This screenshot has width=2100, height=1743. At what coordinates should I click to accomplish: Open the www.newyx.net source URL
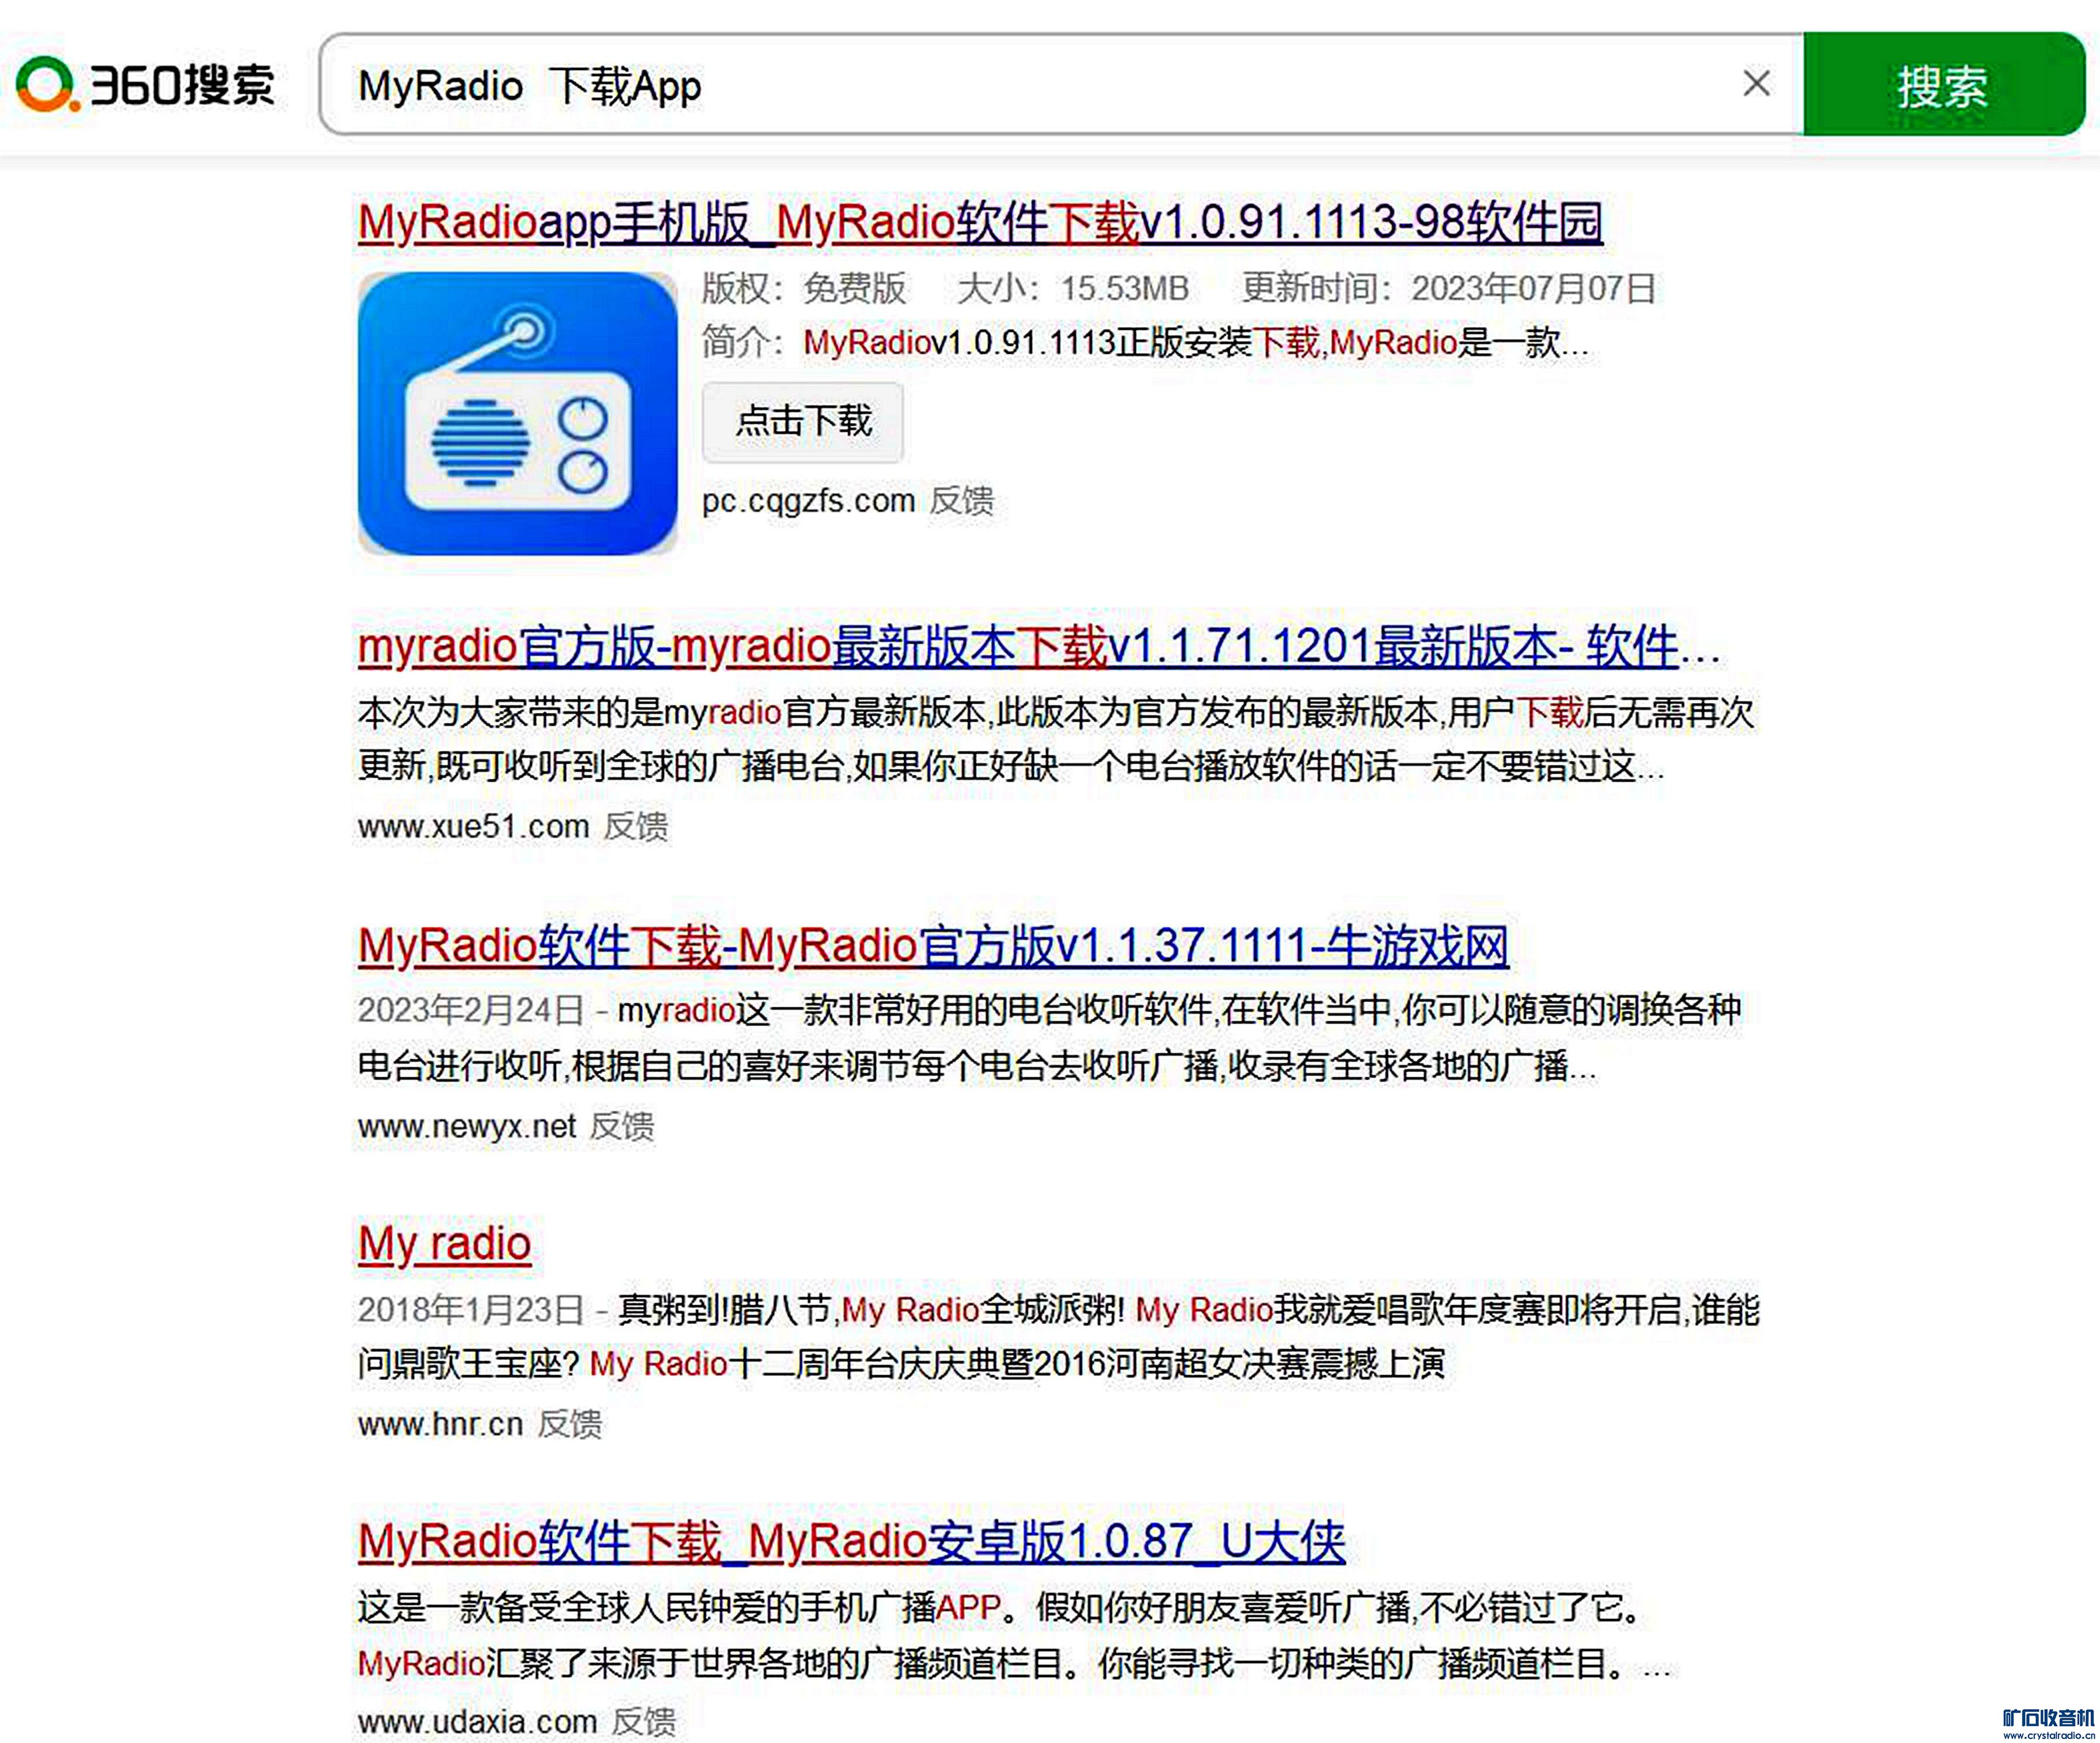[x=467, y=1126]
